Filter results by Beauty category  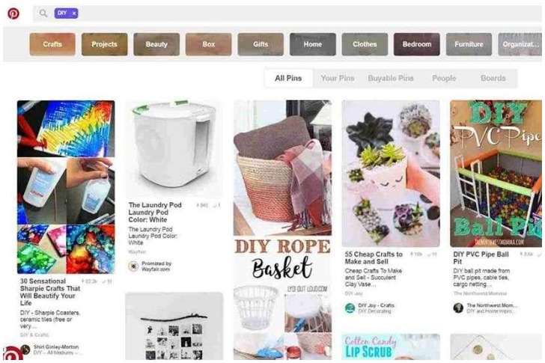pos(156,44)
